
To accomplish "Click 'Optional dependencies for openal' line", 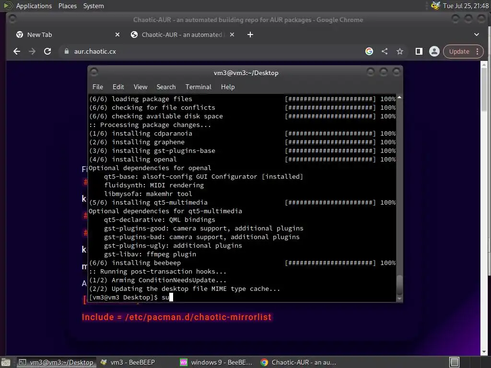I will 150,168.
